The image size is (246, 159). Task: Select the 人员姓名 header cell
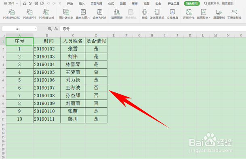coord(73,41)
